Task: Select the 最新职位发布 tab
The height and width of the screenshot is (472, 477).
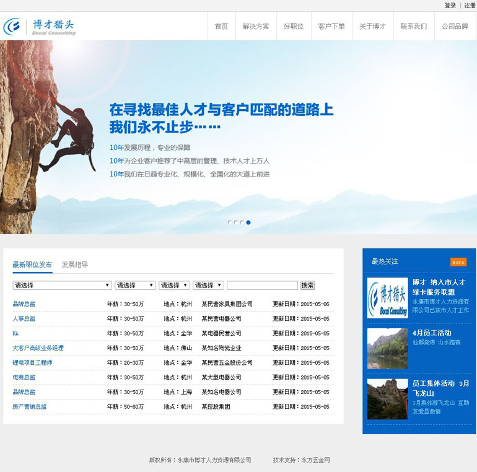Action: tap(32, 264)
